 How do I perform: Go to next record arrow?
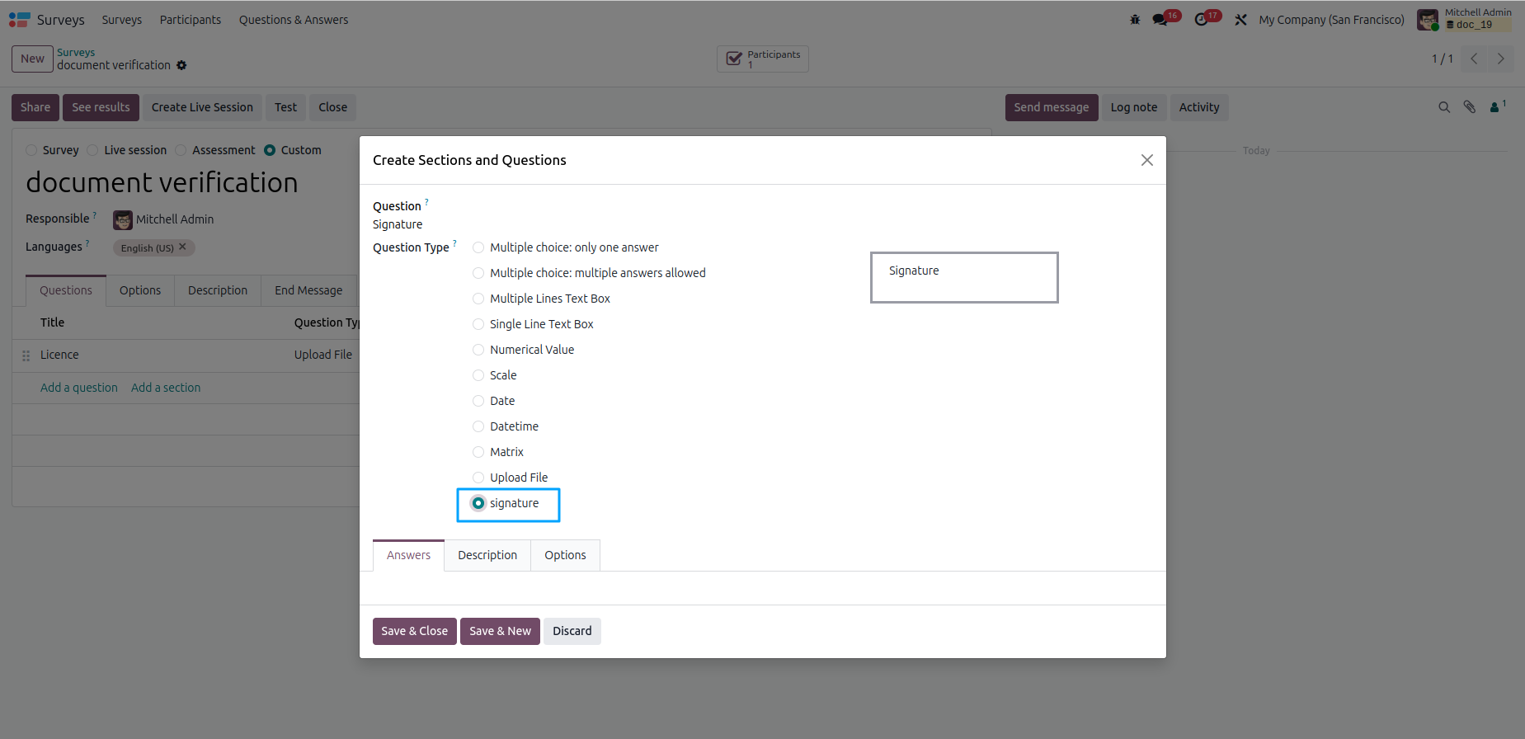coord(1500,59)
